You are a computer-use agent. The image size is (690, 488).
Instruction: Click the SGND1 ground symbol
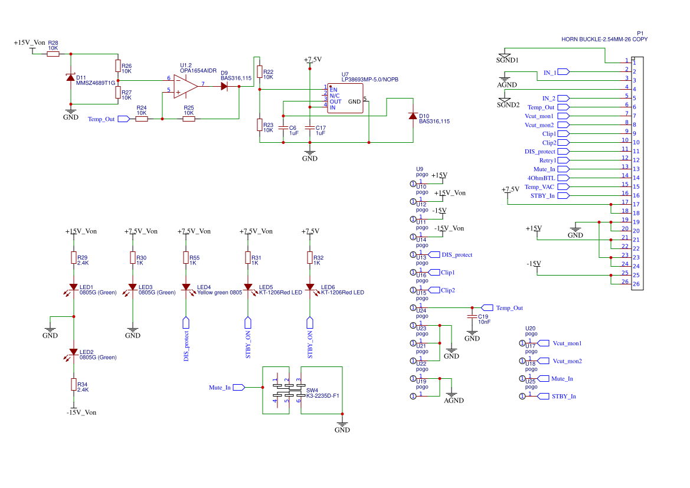point(505,57)
